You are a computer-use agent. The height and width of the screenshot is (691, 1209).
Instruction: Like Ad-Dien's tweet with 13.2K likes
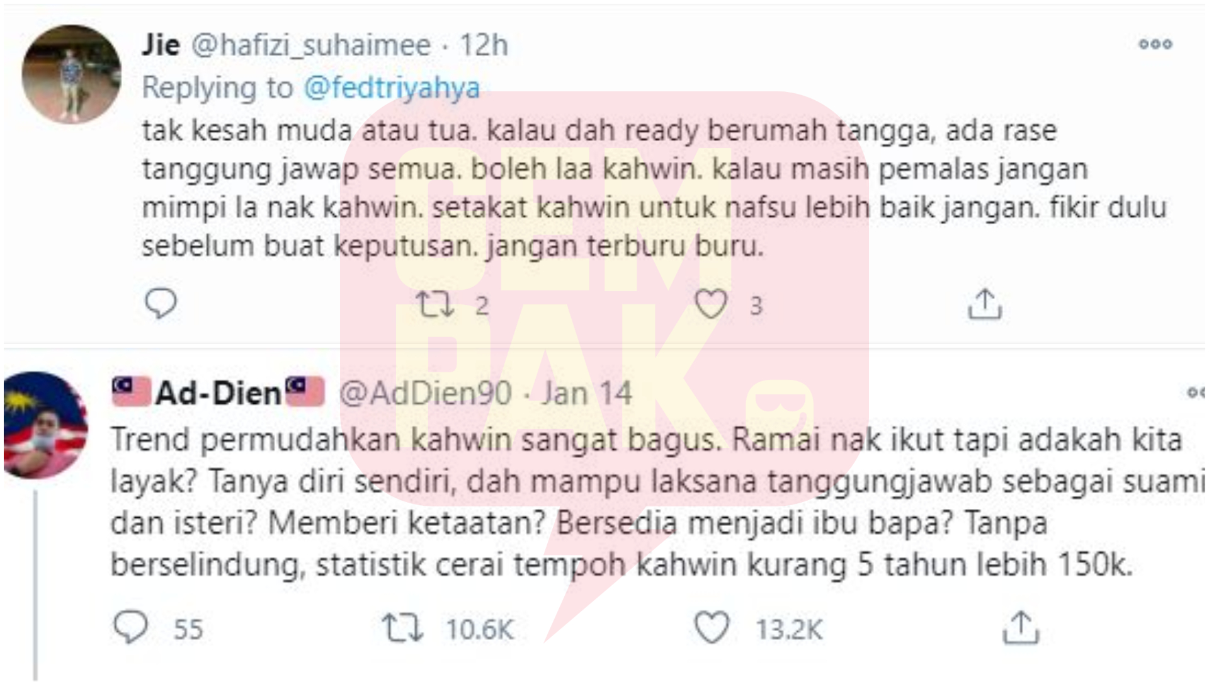click(x=712, y=628)
